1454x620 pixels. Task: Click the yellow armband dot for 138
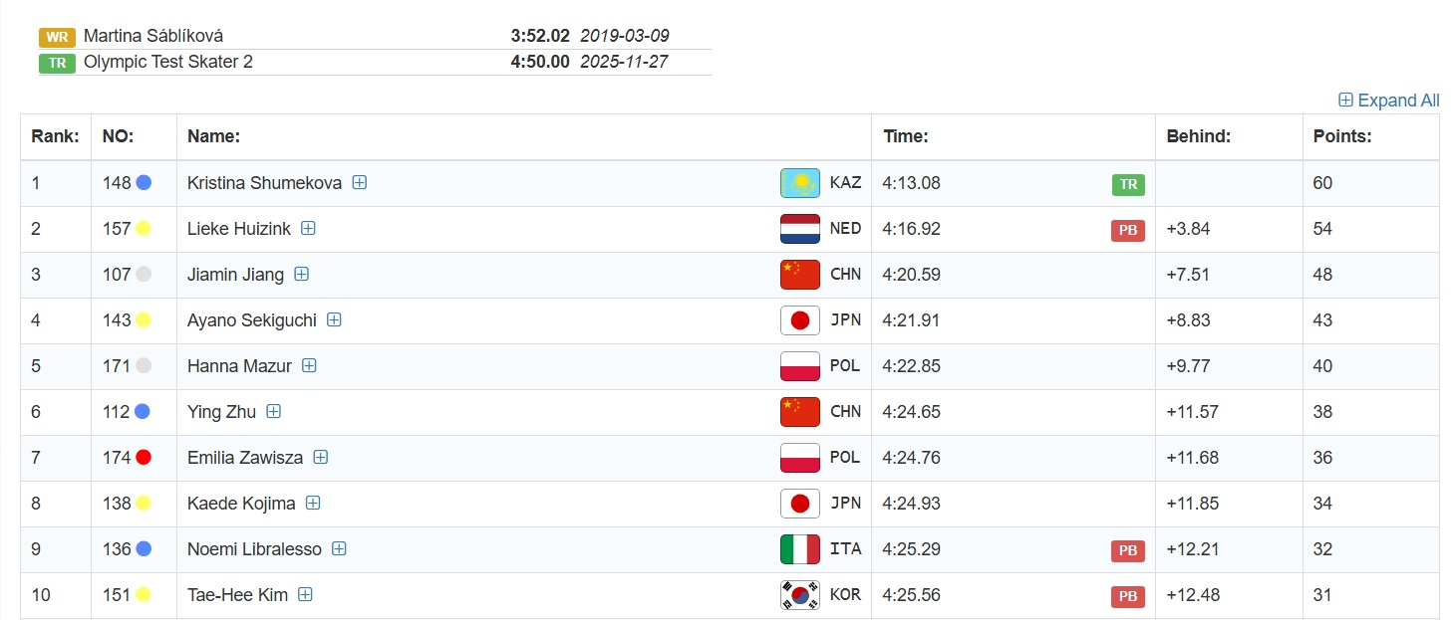[x=144, y=504]
